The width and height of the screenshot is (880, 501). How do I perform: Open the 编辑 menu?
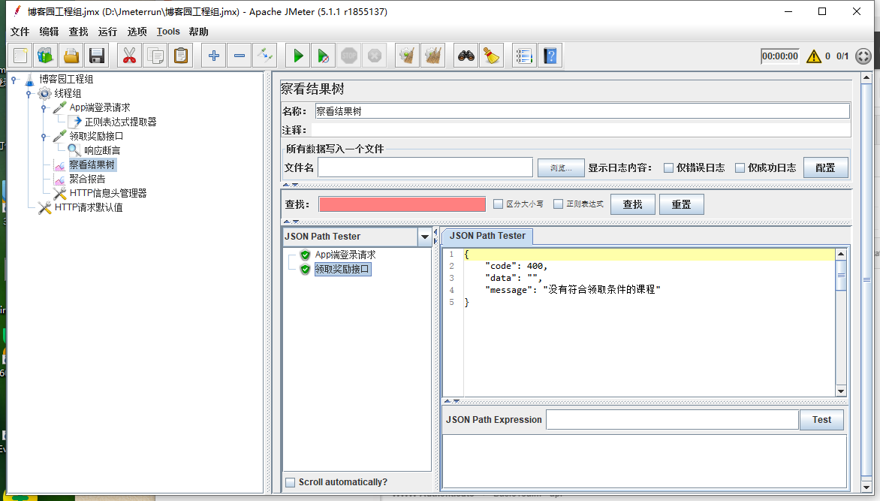[x=49, y=32]
